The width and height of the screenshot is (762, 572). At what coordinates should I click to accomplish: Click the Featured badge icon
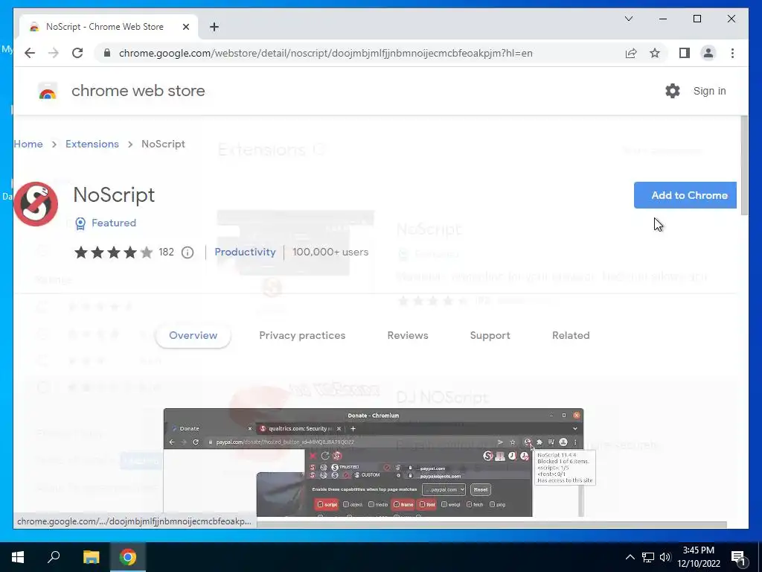coord(80,223)
